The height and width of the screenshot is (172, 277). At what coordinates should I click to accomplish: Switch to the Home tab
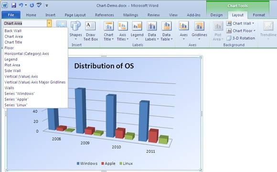(x=31, y=15)
